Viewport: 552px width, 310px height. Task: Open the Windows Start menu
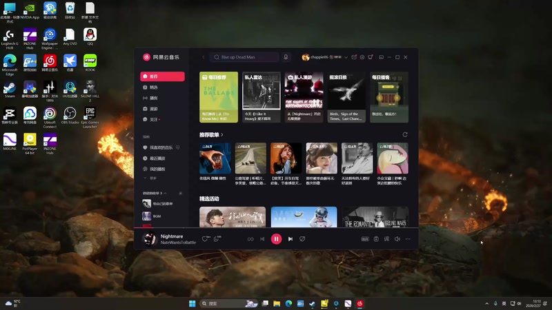pos(193,304)
